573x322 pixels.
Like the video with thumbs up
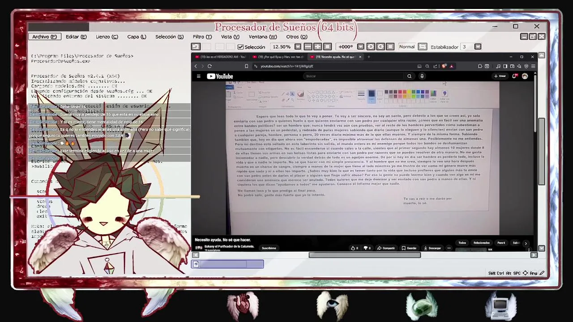[x=355, y=248]
